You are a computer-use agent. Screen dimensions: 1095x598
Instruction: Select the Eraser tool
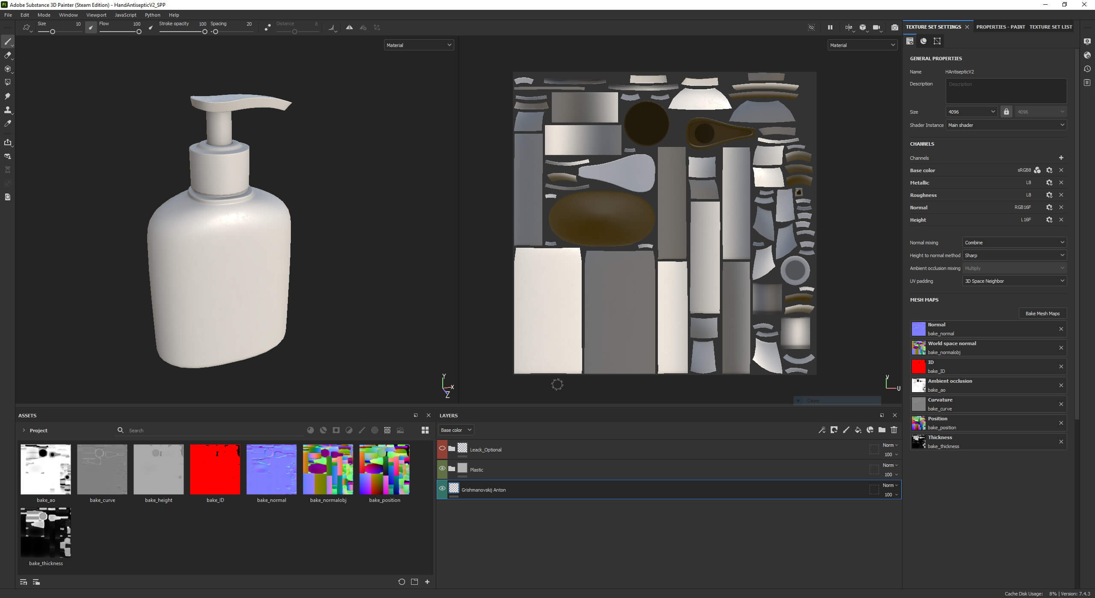click(x=8, y=55)
